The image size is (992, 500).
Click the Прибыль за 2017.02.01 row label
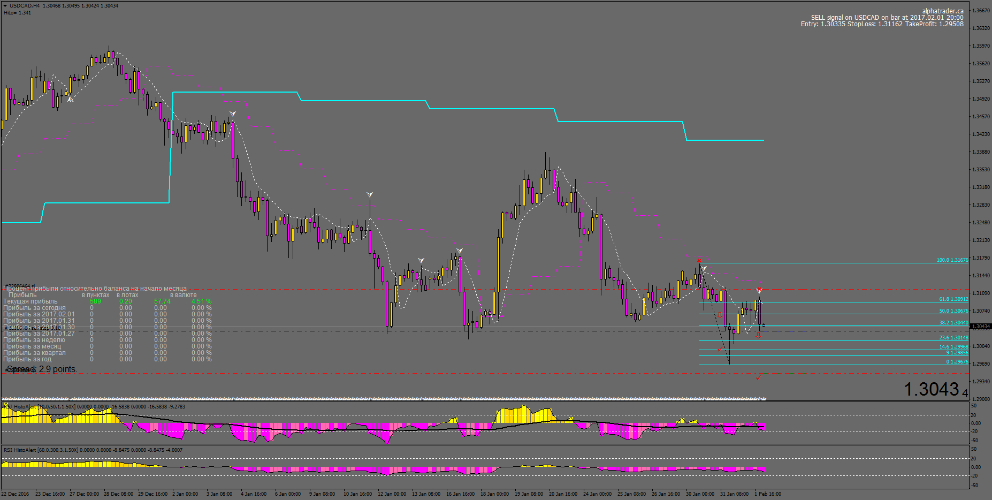point(39,314)
